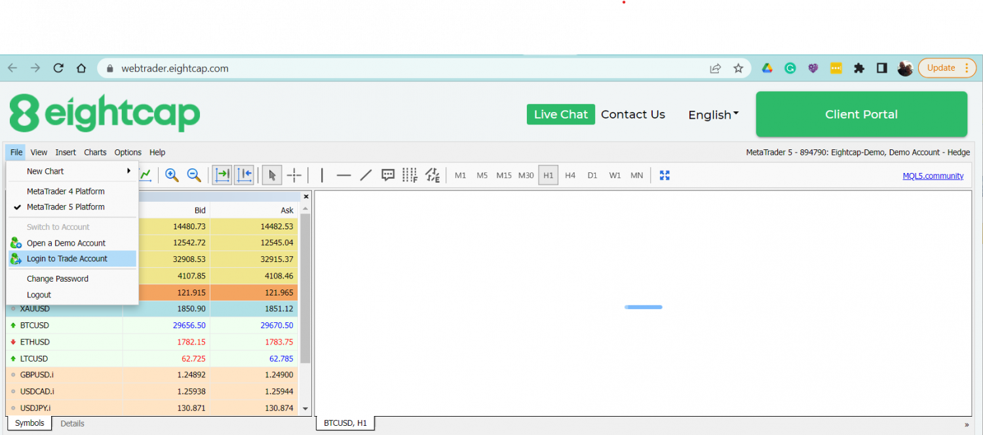Select the XAUUSD symbol row
This screenshot has width=983, height=435.
pos(152,309)
